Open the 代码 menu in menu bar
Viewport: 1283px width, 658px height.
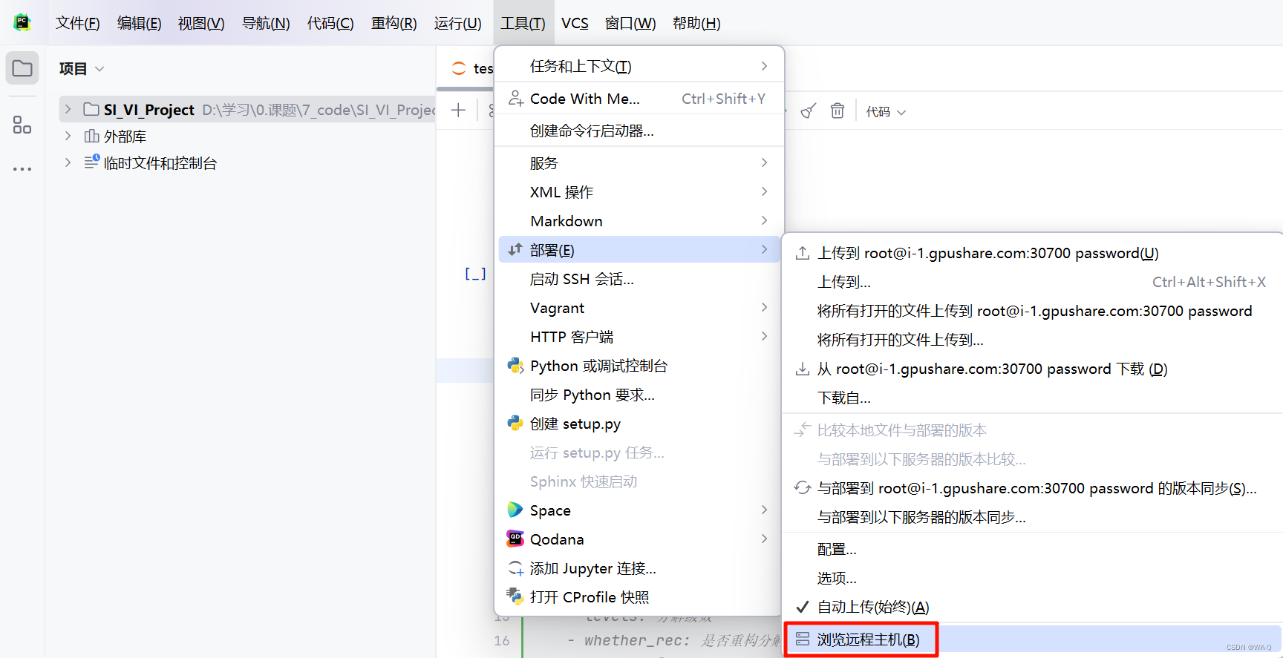330,23
